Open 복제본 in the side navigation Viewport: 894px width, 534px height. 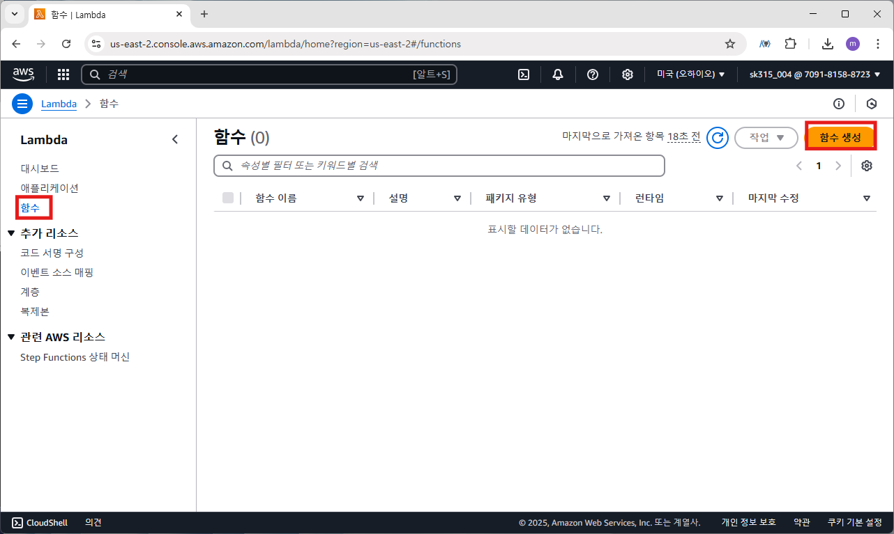point(35,311)
